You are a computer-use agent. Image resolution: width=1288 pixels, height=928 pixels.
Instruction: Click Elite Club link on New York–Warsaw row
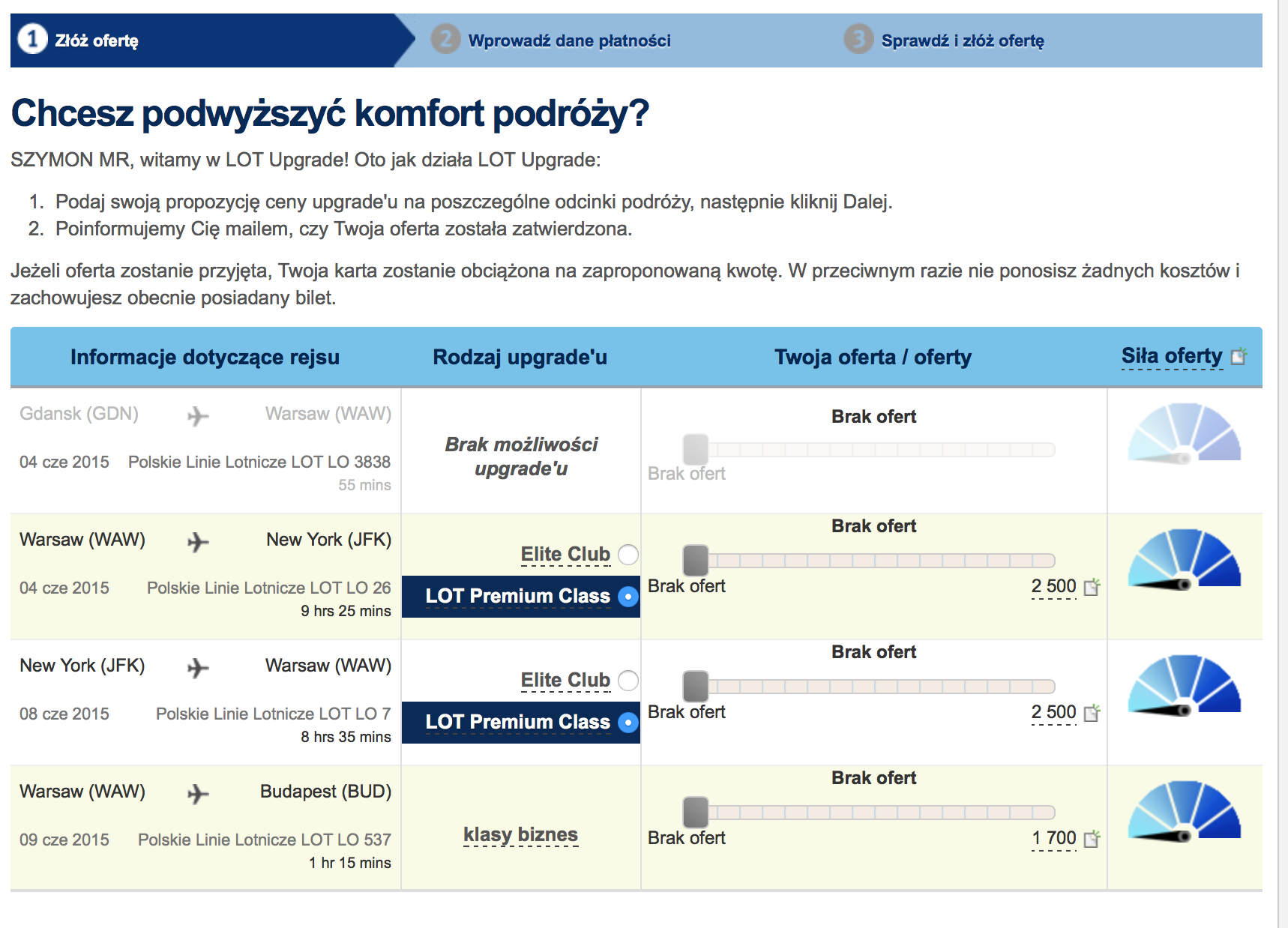click(x=565, y=680)
